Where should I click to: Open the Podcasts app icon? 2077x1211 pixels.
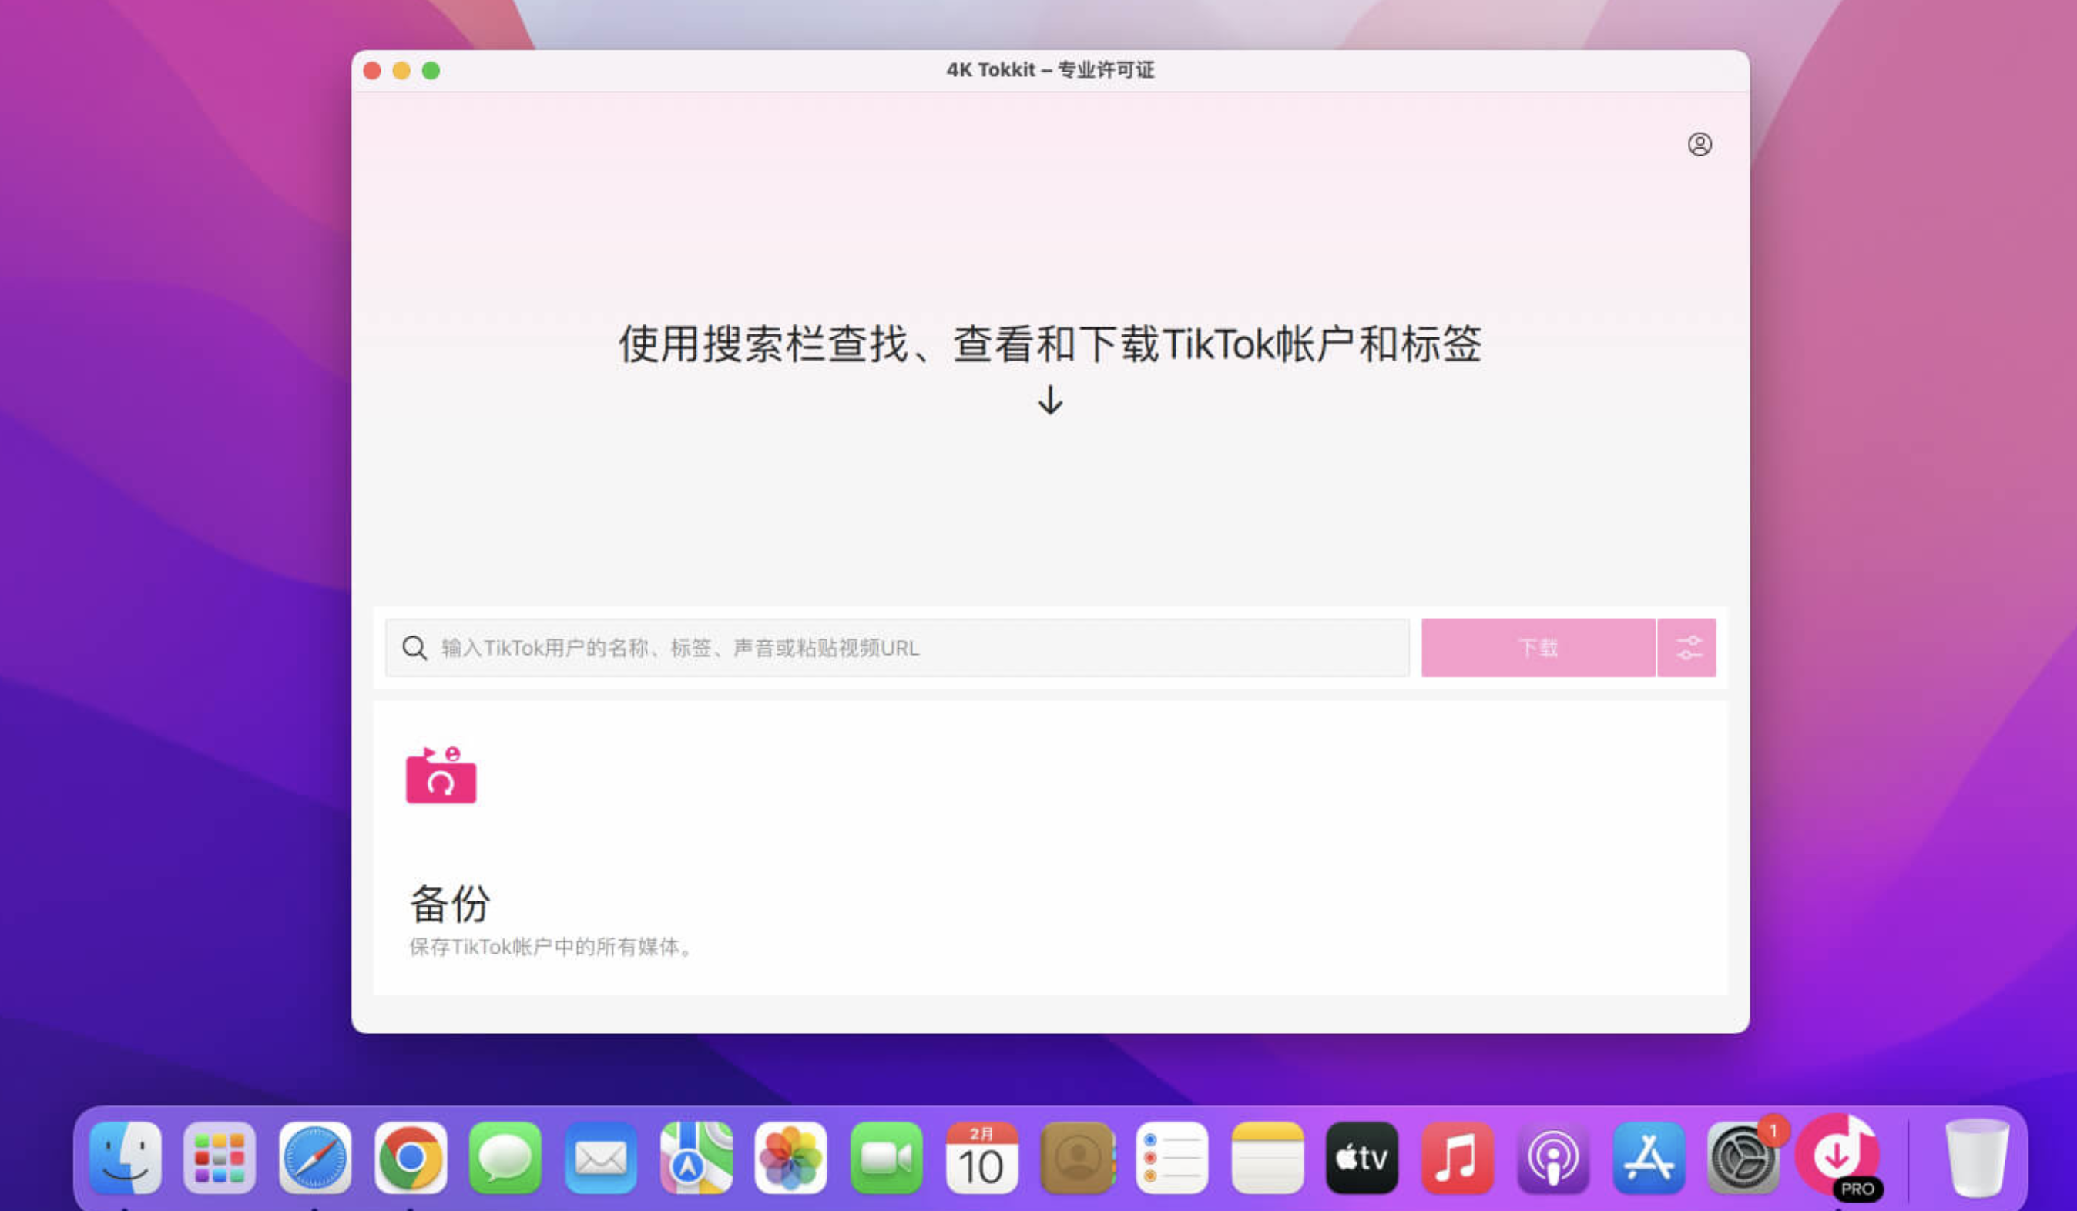1553,1159
